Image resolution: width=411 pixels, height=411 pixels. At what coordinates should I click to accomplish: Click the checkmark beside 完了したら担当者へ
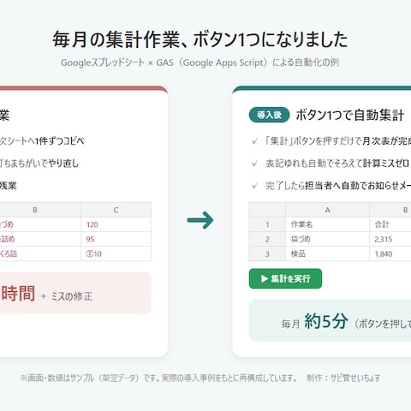tap(254, 186)
